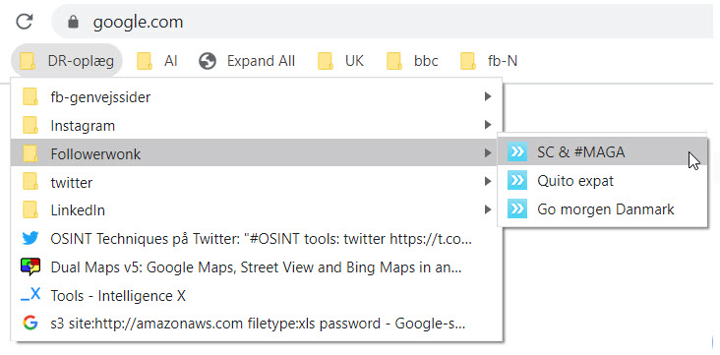Screen dimensions: 720x355
Task: Open the fb-N bookmarks folder
Action: pos(489,61)
